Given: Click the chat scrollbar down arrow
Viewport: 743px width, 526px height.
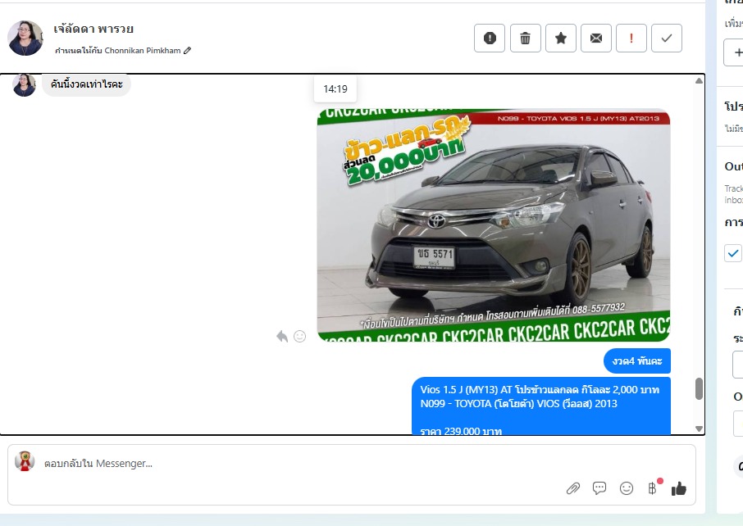Looking at the screenshot, I should coord(699,429).
